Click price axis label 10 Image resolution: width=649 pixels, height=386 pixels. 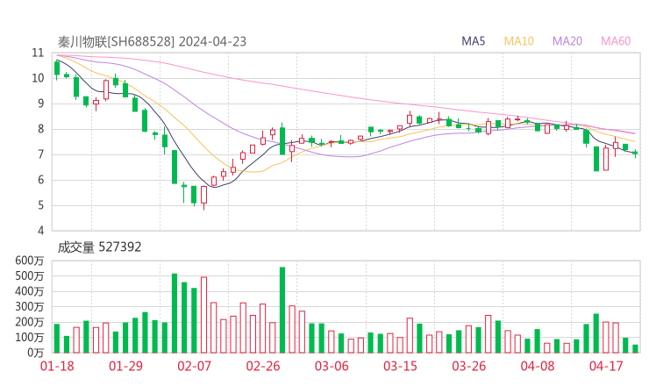(x=38, y=78)
